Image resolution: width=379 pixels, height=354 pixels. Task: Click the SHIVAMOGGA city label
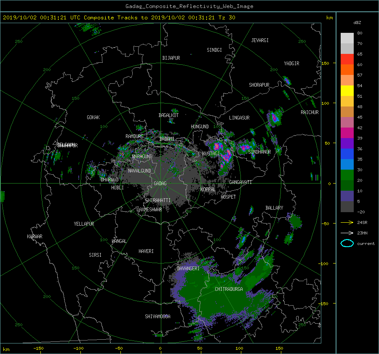pyautogui.click(x=157, y=317)
